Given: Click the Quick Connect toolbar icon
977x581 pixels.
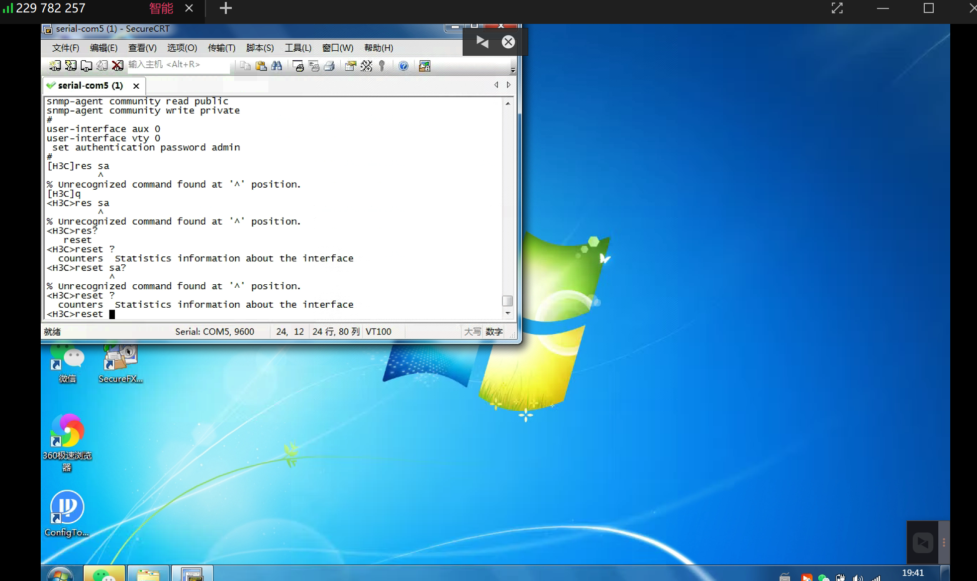Looking at the screenshot, I should 71,66.
